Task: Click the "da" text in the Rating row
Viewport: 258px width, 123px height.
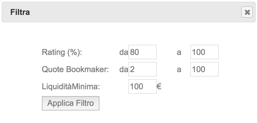Action: (x=124, y=53)
